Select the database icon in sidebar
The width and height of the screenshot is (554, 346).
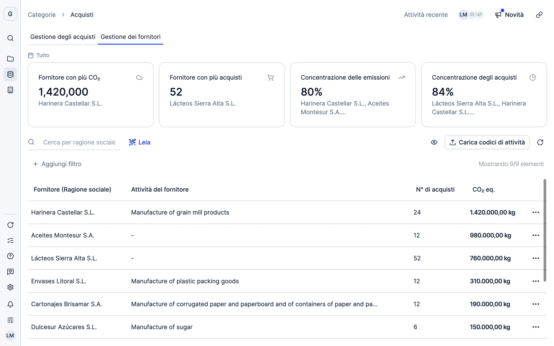pyautogui.click(x=10, y=74)
